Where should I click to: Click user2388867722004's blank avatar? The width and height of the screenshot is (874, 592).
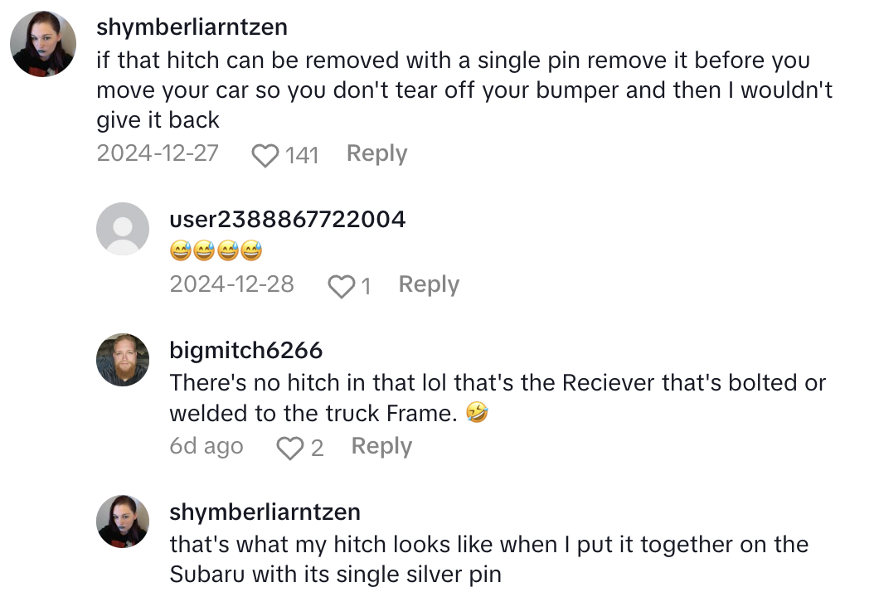coord(123,229)
